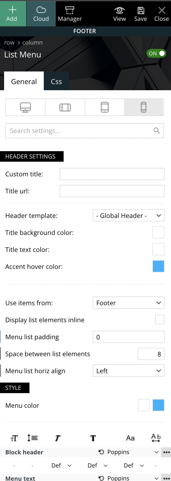171x481 pixels.
Task: Select the landscape tablet viewport icon
Action: 65,107
